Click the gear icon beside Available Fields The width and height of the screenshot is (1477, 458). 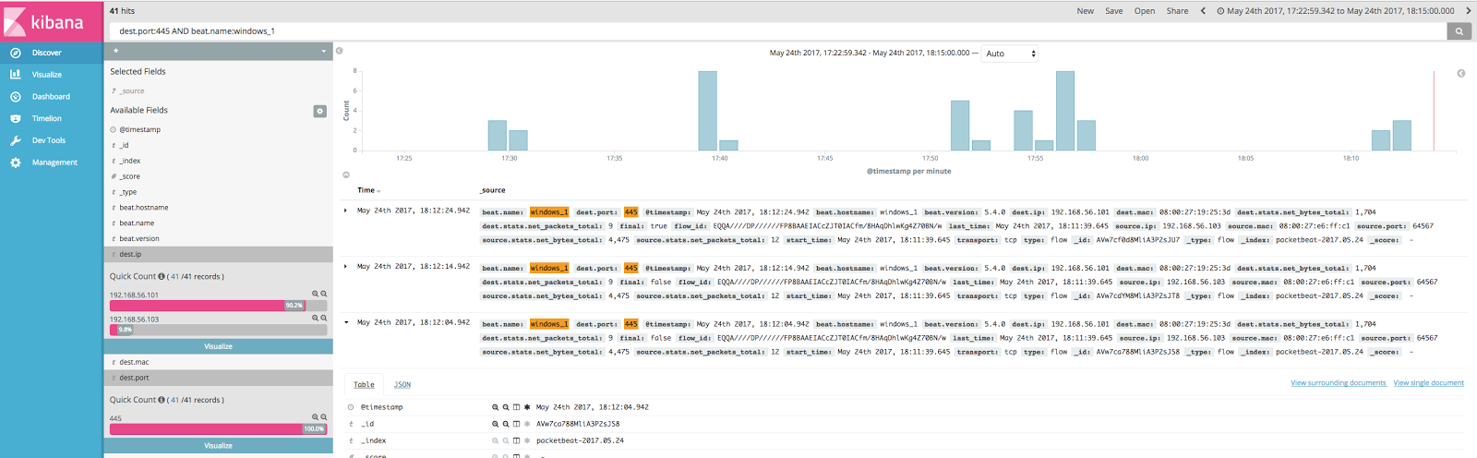tap(319, 111)
